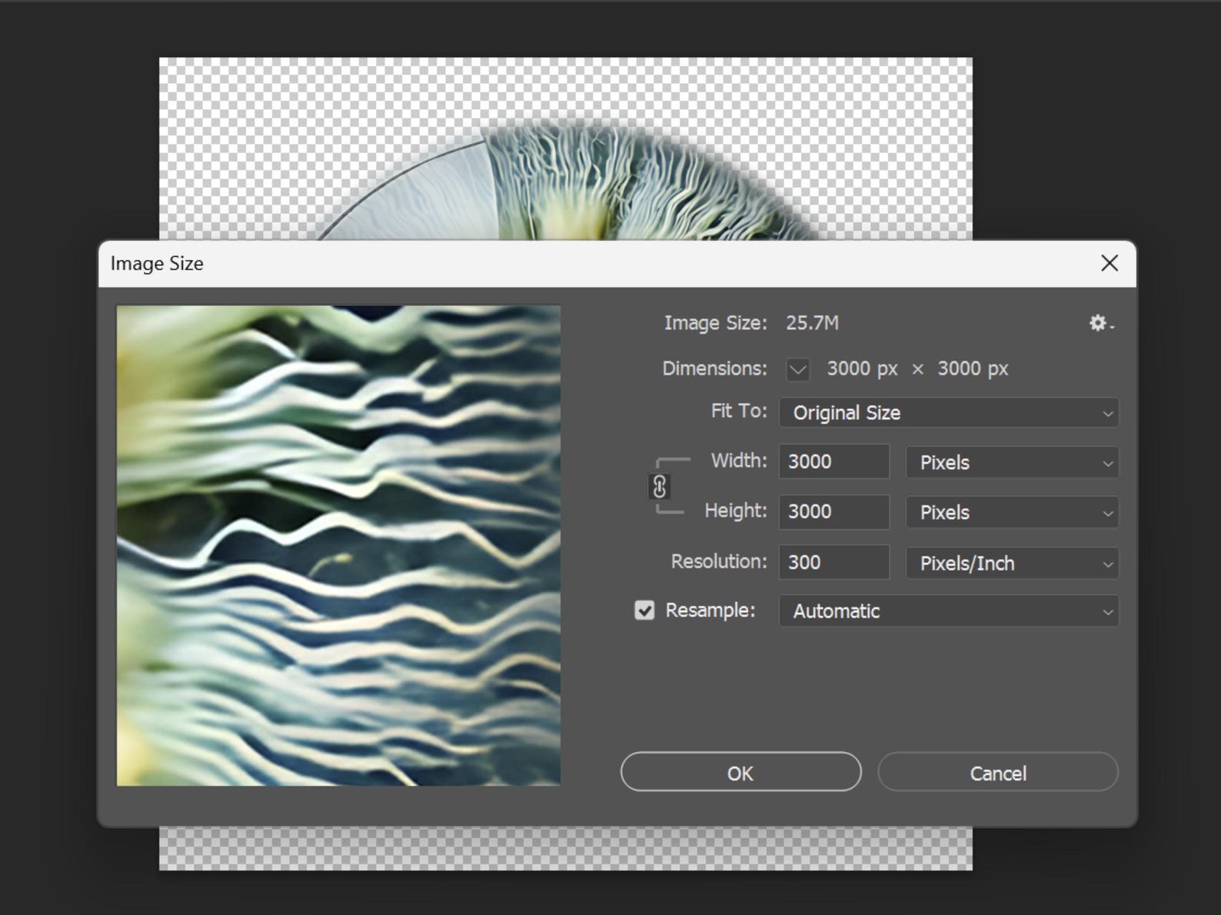1221x915 pixels.
Task: Open the Resample method dropdown
Action: [949, 611]
